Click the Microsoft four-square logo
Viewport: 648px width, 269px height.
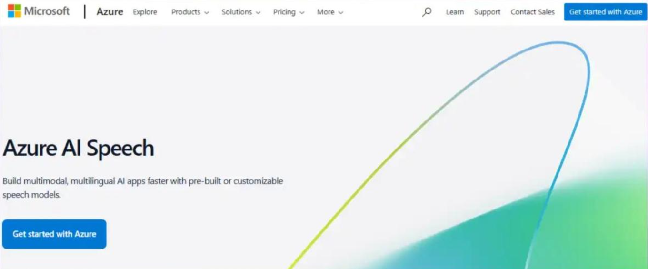coord(14,10)
